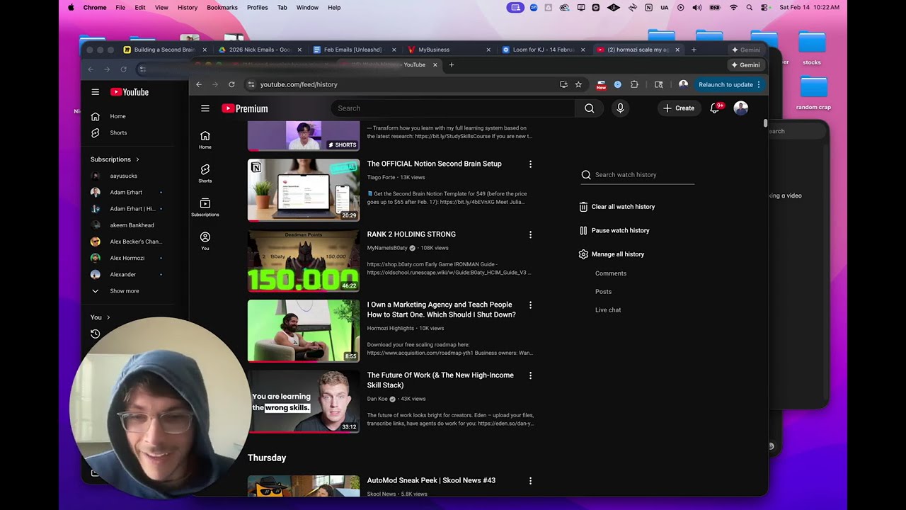This screenshot has width=906, height=510.
Task: Open the Bookmarks menu
Action: (x=222, y=7)
